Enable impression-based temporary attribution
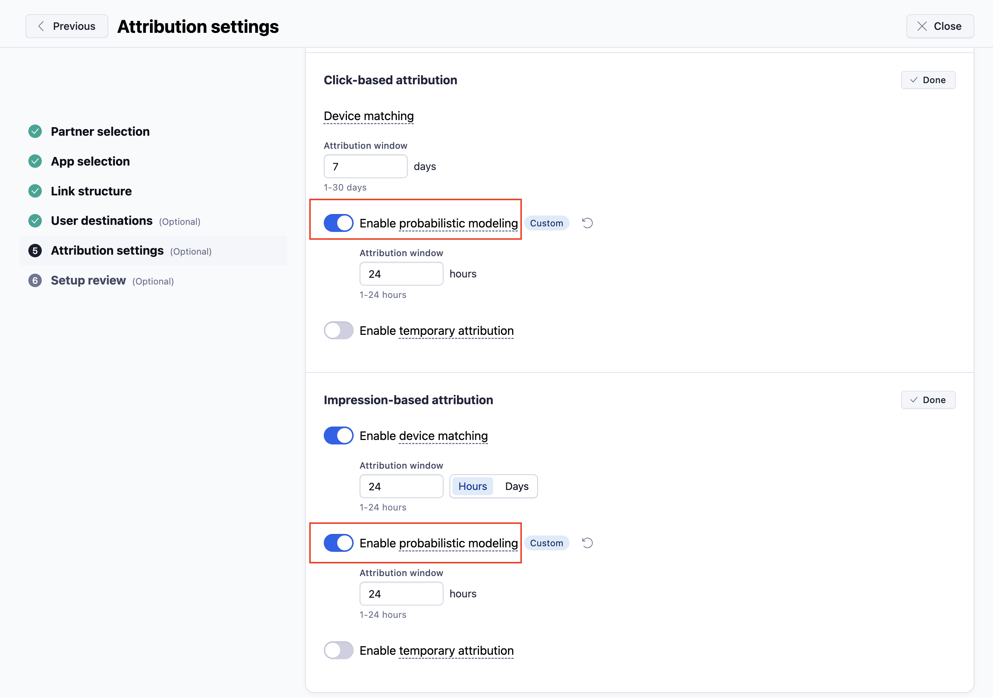Screen dimensions: 993x698 click(338, 650)
